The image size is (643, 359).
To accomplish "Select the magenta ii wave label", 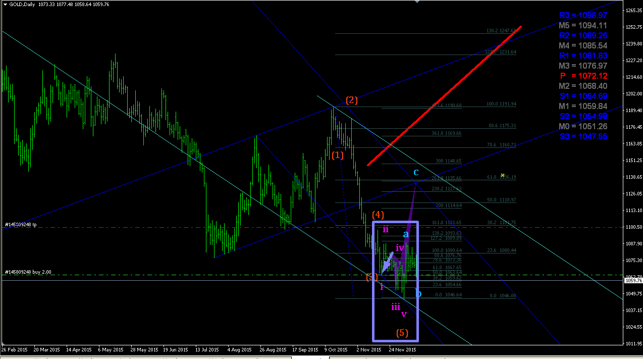I will (x=386, y=229).
